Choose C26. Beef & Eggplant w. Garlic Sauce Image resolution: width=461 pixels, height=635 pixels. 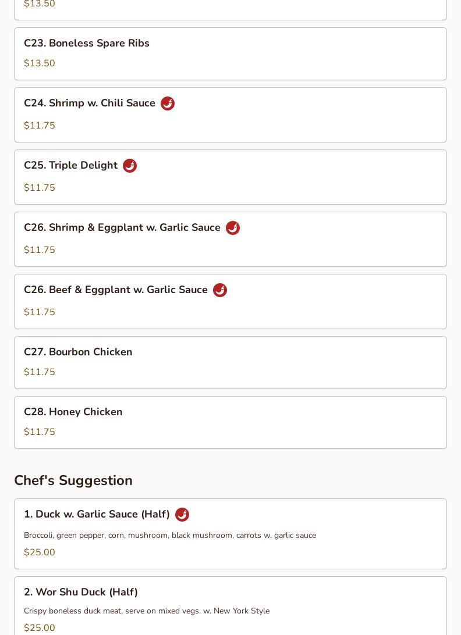[230, 302]
